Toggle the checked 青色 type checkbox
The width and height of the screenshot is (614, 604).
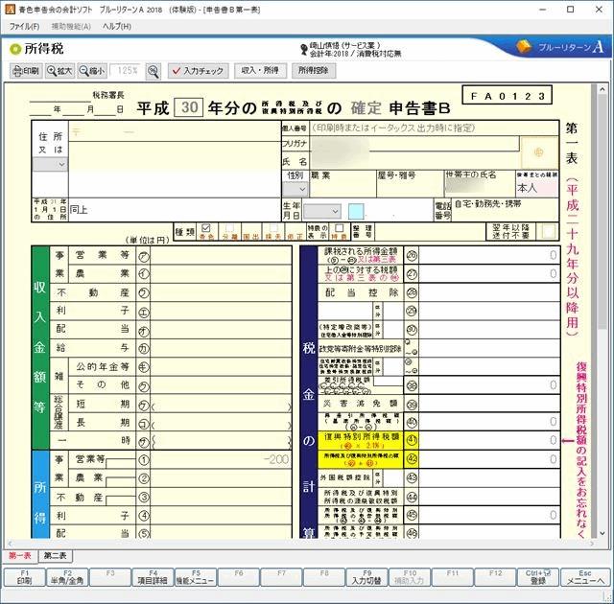coord(205,229)
